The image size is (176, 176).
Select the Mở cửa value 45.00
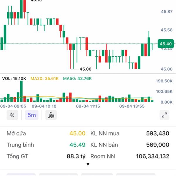pyautogui.click(x=77, y=133)
